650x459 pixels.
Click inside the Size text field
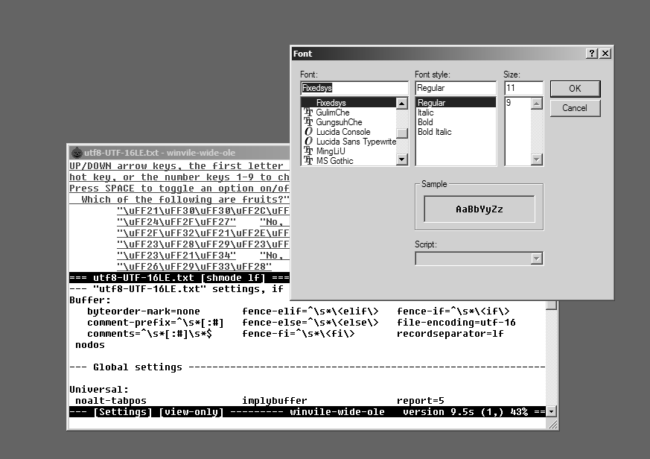pyautogui.click(x=523, y=88)
